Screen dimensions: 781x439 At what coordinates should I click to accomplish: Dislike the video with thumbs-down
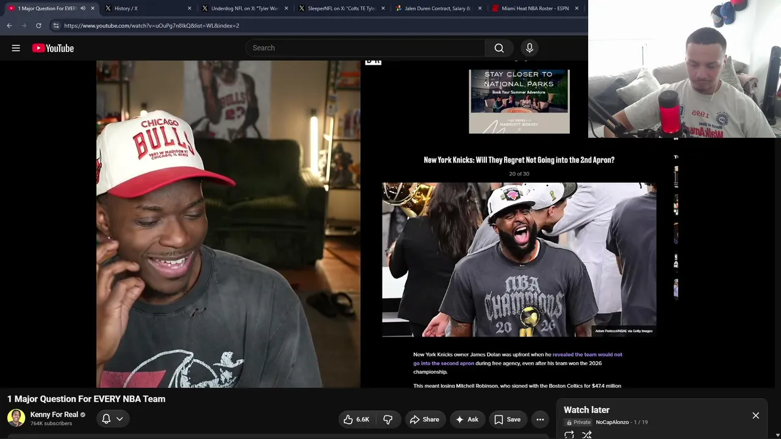point(387,419)
